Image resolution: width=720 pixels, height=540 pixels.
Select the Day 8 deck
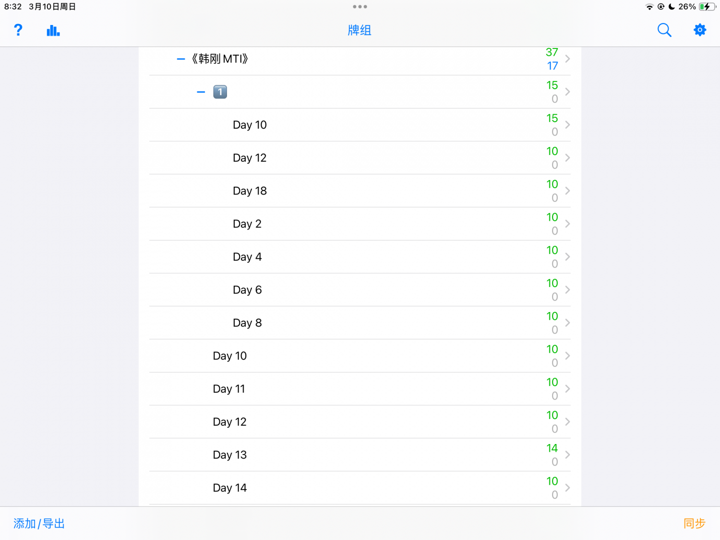point(360,323)
